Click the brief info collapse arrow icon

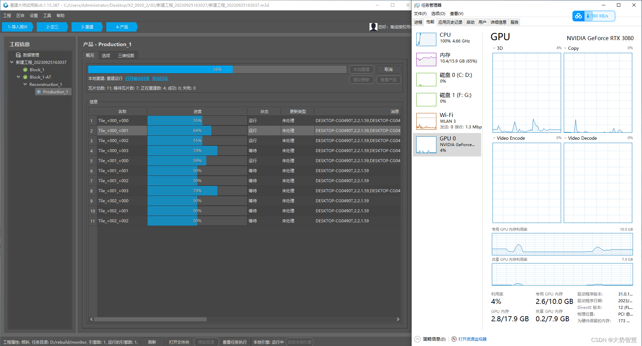(x=417, y=339)
